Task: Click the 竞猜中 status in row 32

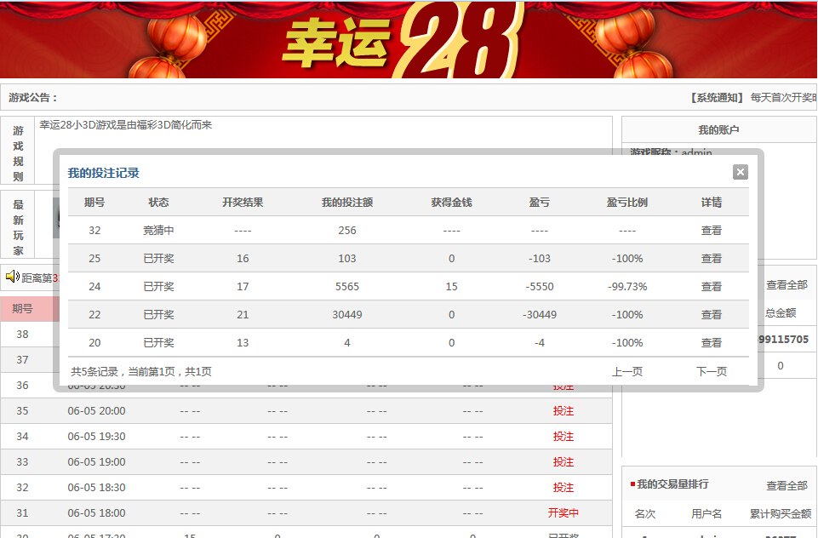Action: 158,230
